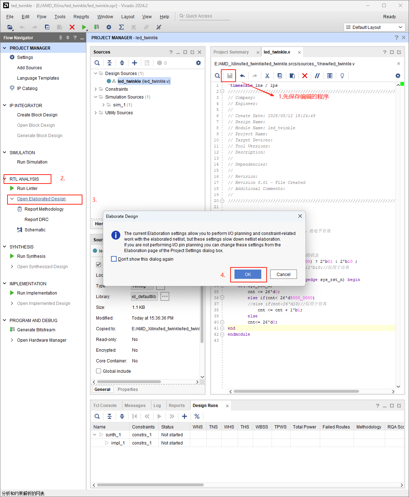Click the Add Sources plus icon in Sources panel

click(x=135, y=63)
